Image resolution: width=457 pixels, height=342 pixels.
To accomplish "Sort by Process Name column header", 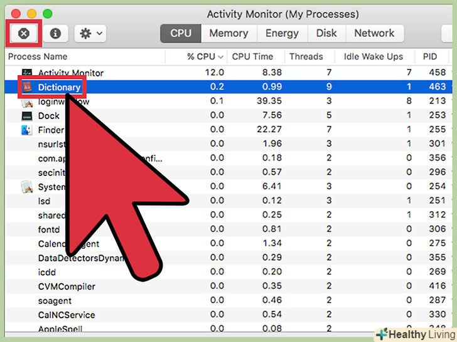I will click(x=38, y=56).
